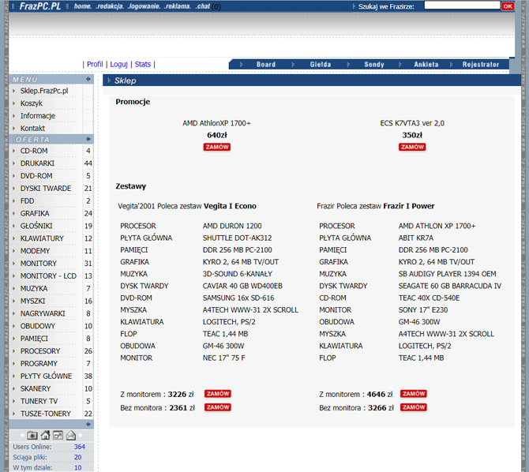The width and height of the screenshot is (529, 472).
Task: Order Frazir I Power without monitor (3266 zł)
Action: pos(413,407)
